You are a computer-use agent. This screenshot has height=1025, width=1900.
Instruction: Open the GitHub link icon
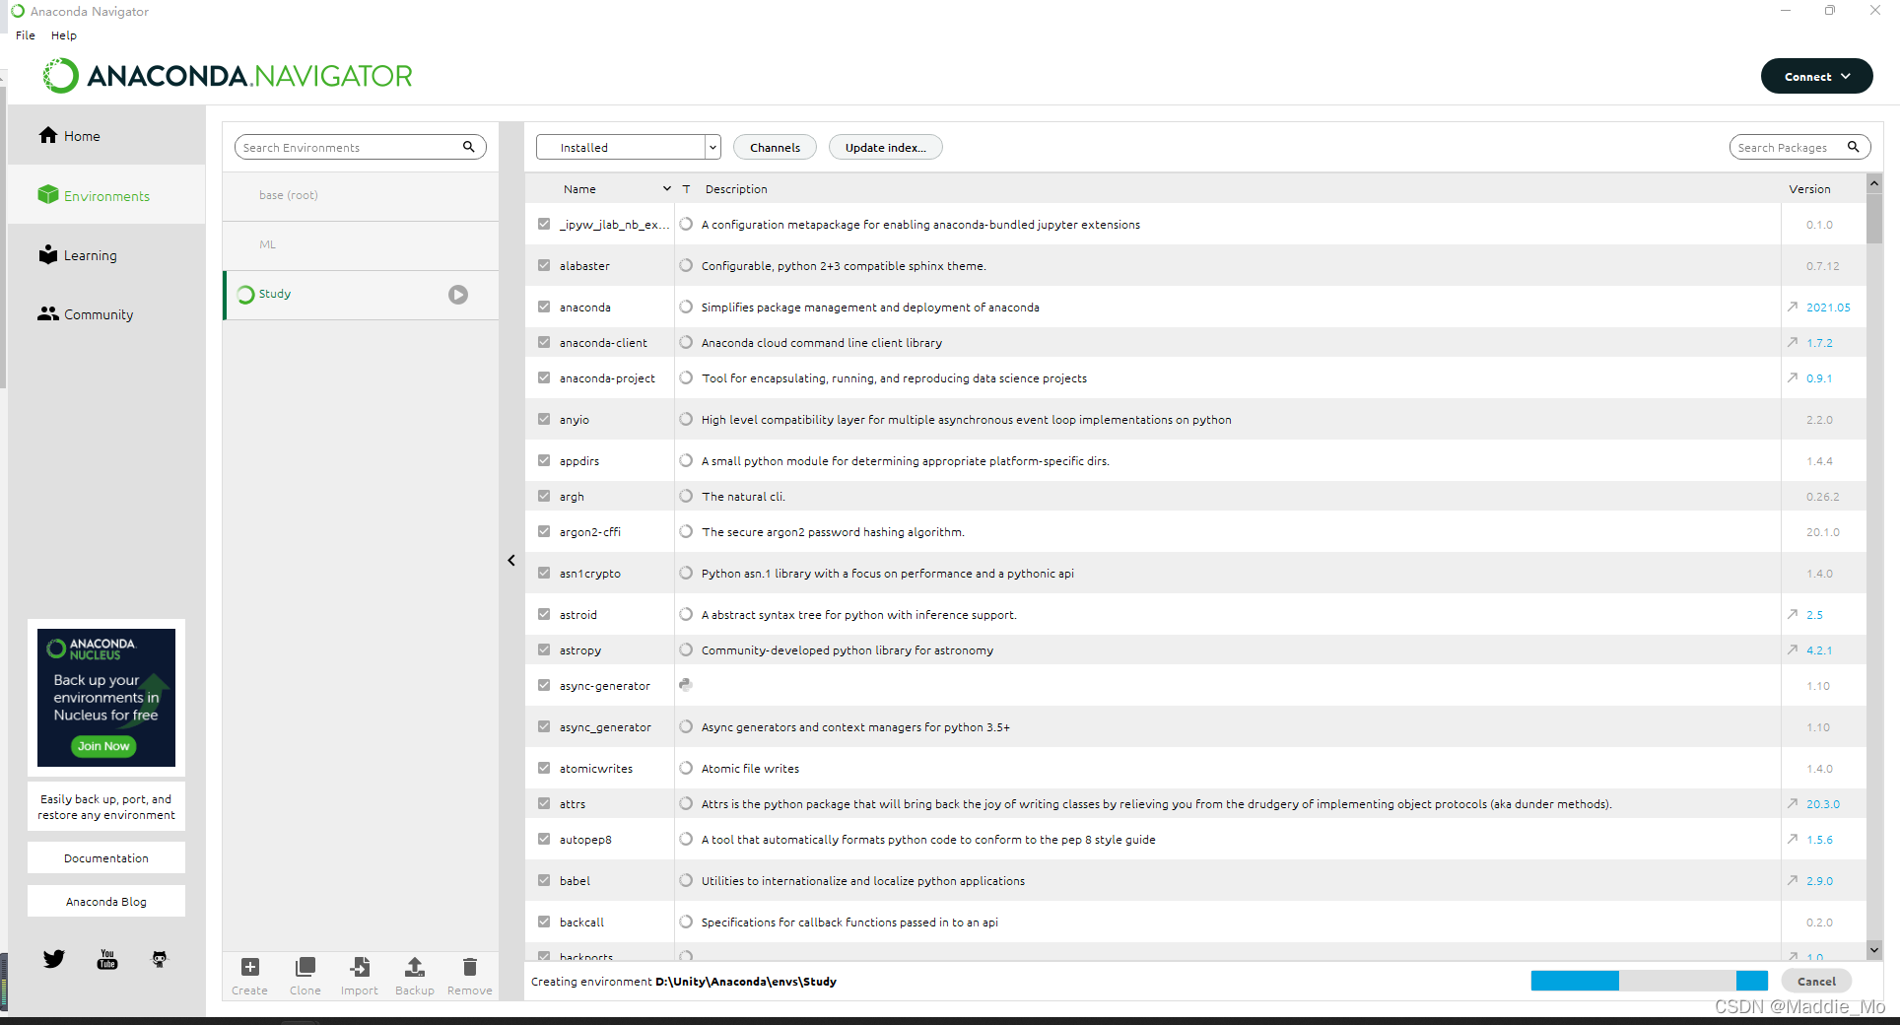[x=160, y=959]
